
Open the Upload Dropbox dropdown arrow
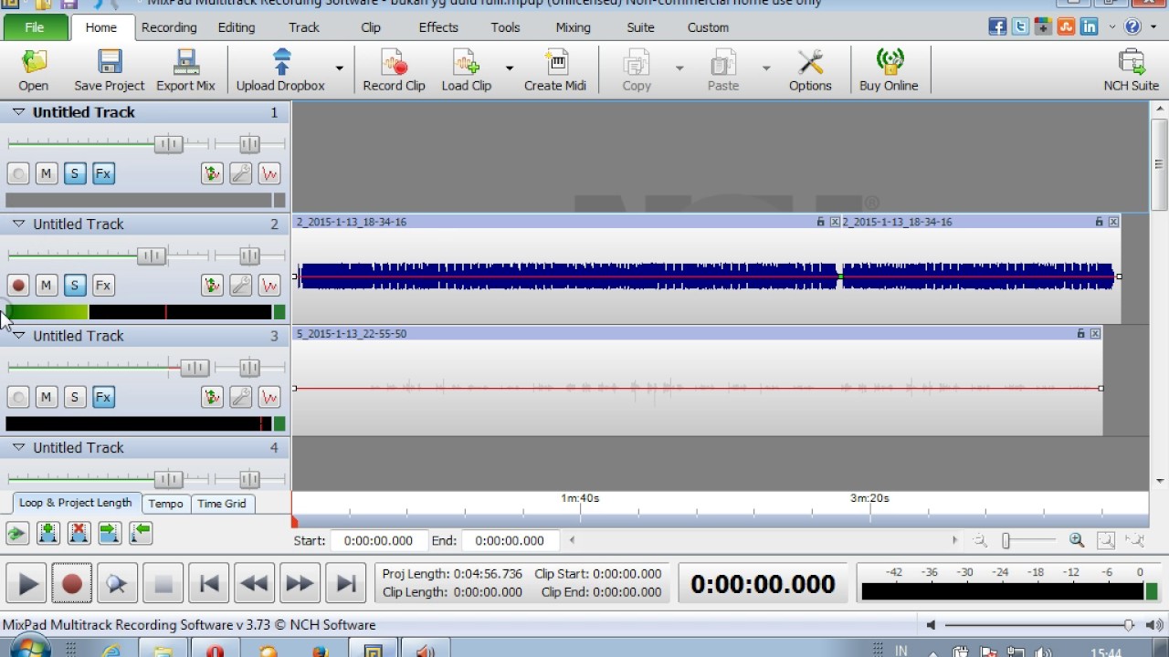(x=340, y=68)
